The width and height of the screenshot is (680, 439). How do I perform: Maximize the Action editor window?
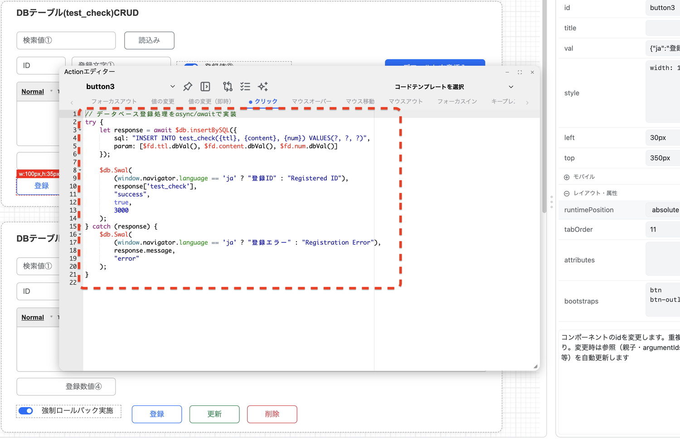[x=520, y=72]
